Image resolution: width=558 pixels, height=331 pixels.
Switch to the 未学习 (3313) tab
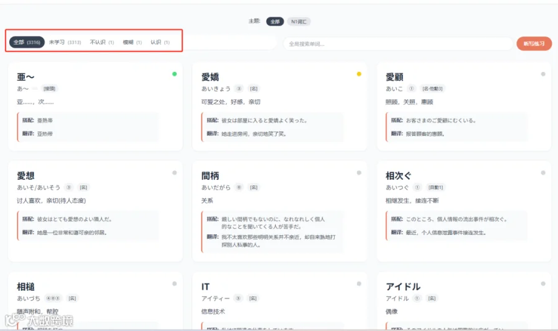pos(64,42)
